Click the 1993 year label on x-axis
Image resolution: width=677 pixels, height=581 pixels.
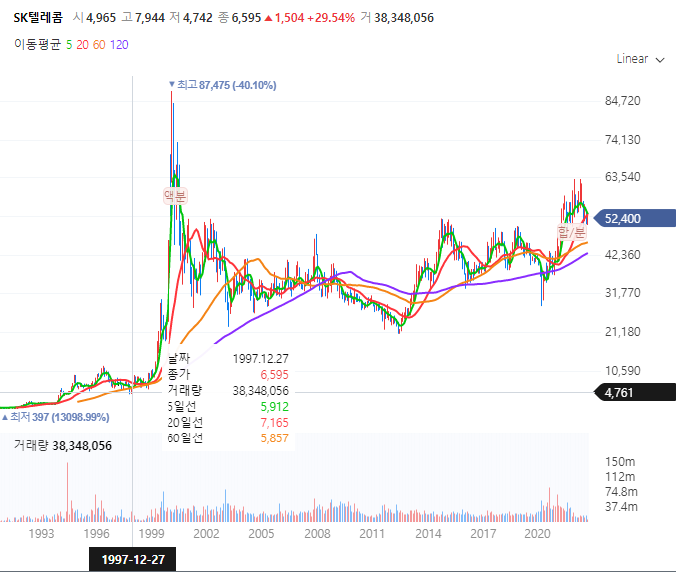(x=41, y=534)
